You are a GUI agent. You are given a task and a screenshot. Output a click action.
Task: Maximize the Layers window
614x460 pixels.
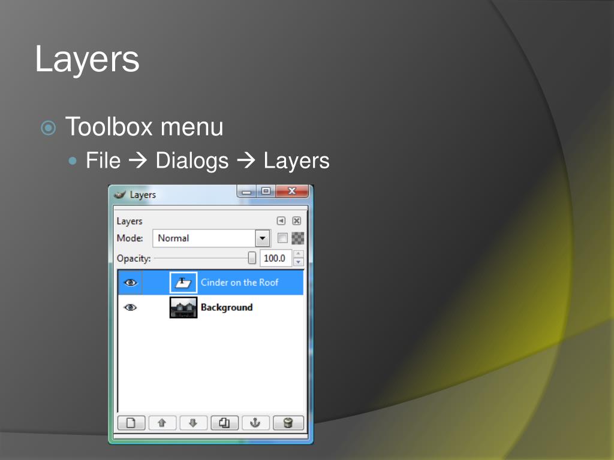coord(266,191)
